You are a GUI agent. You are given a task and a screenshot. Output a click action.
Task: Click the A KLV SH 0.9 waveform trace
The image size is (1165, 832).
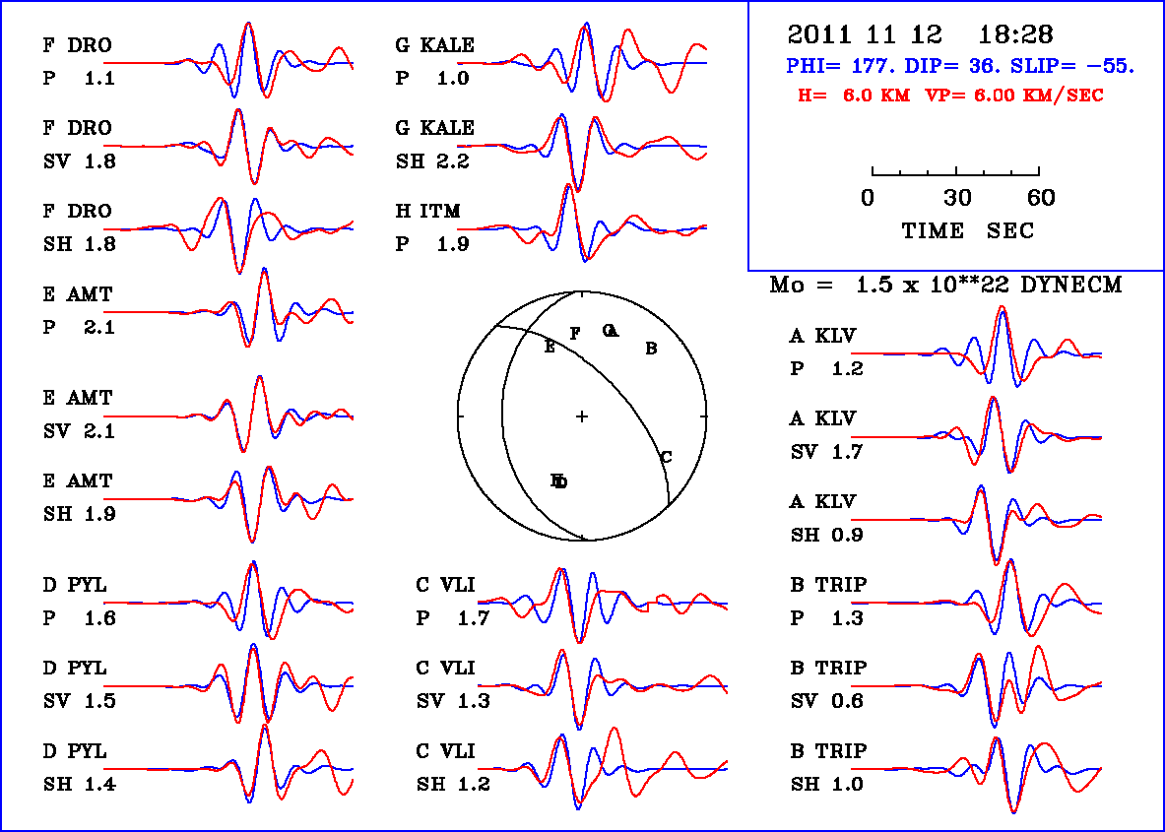click(x=976, y=525)
